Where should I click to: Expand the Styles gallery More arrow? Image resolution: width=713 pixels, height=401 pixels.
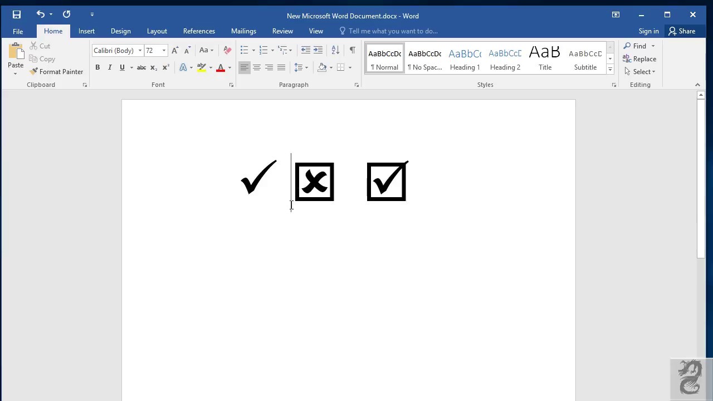(x=610, y=70)
